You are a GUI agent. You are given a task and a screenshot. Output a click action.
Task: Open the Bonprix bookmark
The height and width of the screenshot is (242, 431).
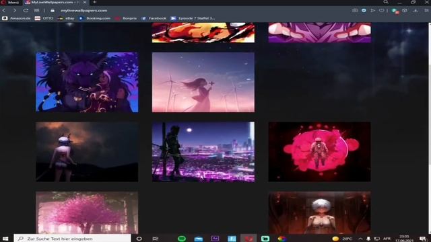pos(126,18)
